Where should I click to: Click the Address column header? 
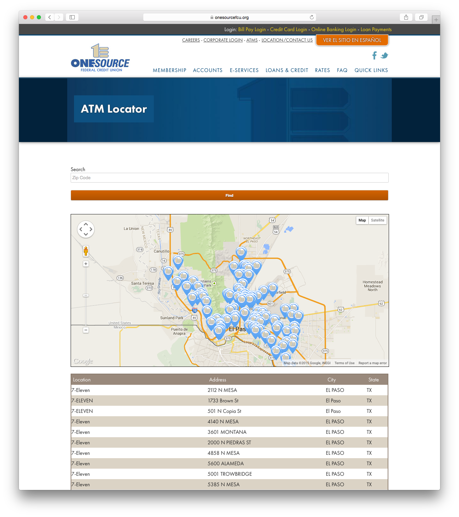tap(218, 380)
